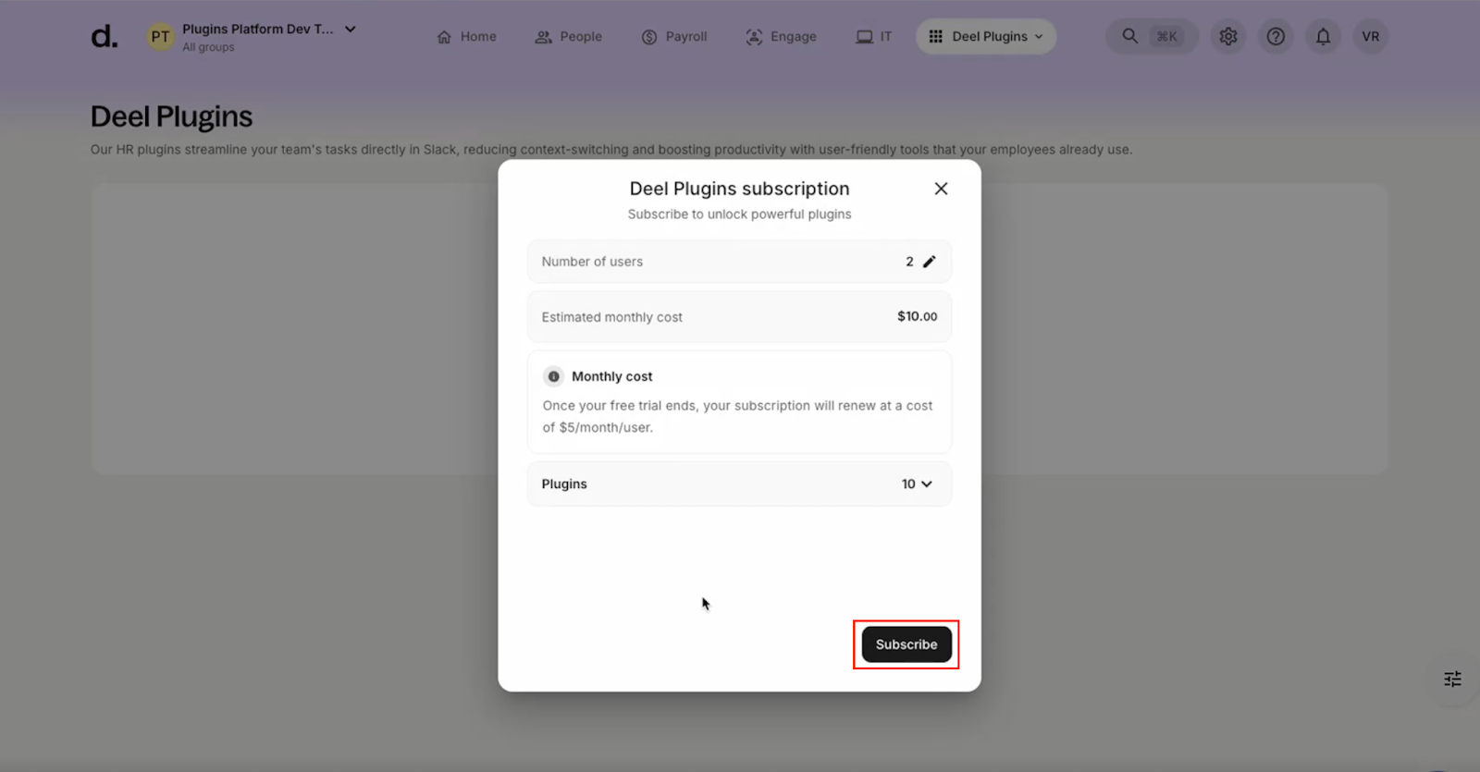Image resolution: width=1480 pixels, height=772 pixels.
Task: Close the Deel Plugins subscription dialog
Action: tap(941, 189)
